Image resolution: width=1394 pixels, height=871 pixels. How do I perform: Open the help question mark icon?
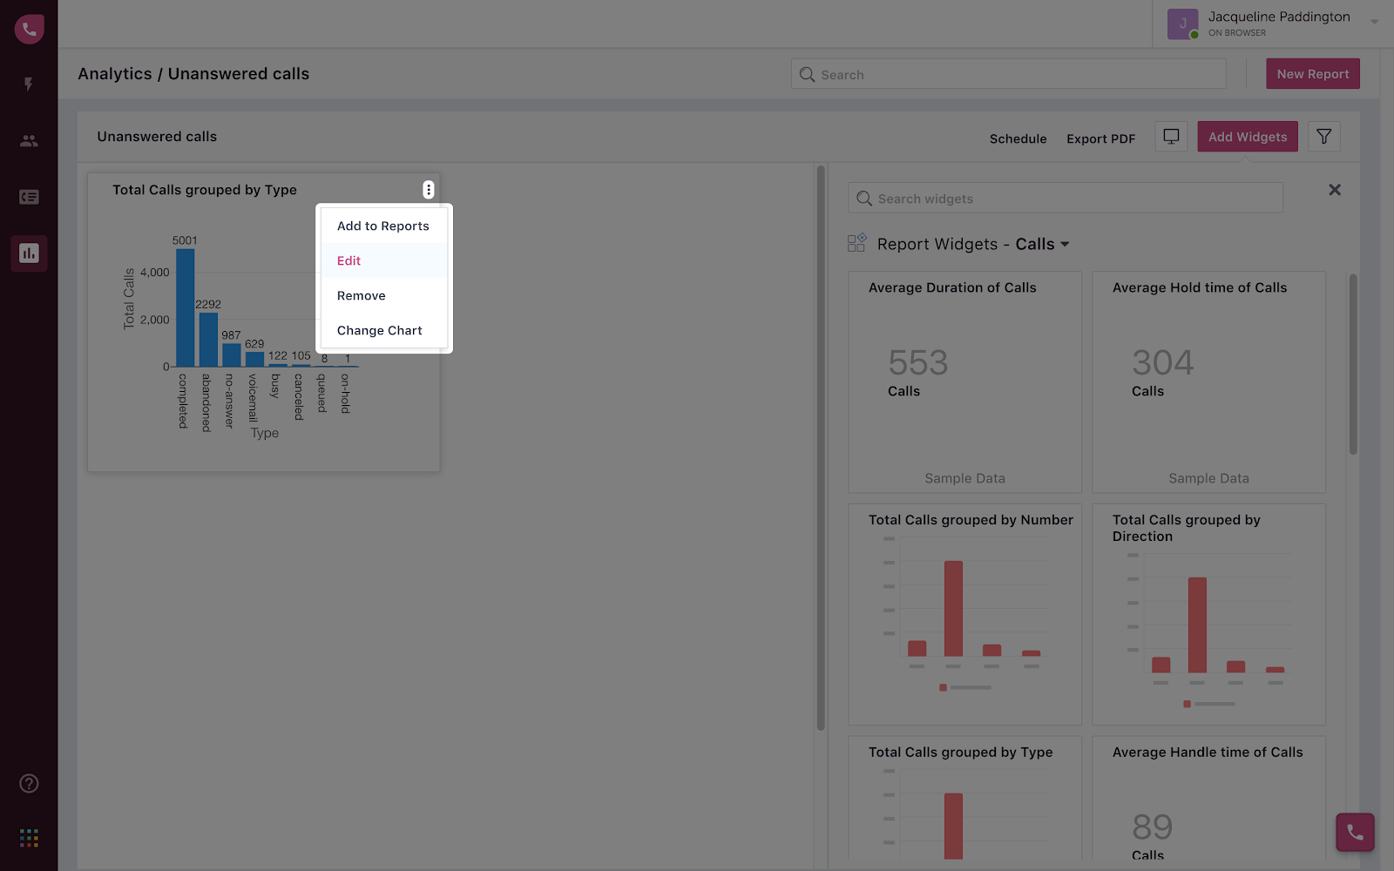29,784
